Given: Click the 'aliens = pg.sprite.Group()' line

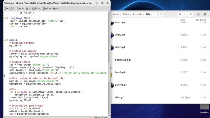Looking at the screenshot, I should pos(26,111).
